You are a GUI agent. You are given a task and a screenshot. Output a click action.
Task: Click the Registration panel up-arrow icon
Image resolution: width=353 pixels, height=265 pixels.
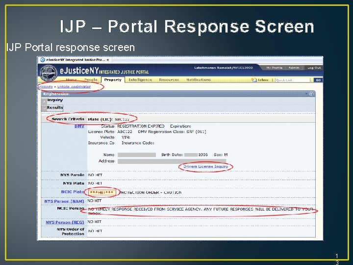[311, 94]
